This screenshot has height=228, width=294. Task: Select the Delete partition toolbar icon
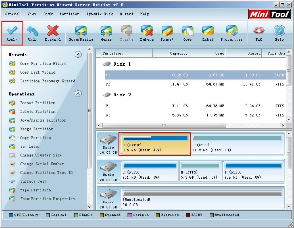click(x=147, y=33)
